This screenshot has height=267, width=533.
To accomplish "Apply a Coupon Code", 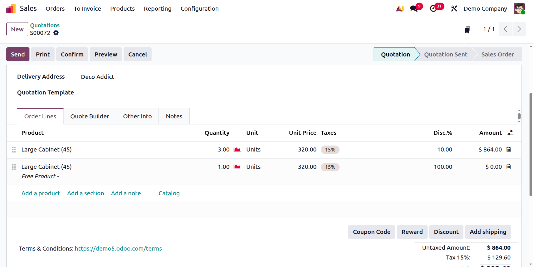I will [x=372, y=232].
